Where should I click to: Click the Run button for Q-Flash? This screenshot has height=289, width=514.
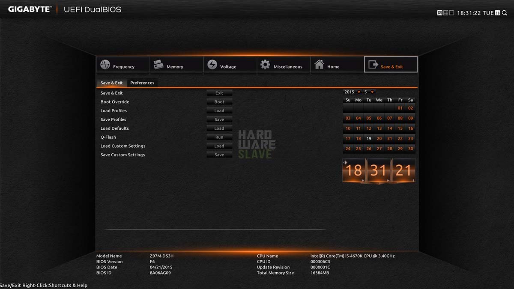(x=219, y=137)
